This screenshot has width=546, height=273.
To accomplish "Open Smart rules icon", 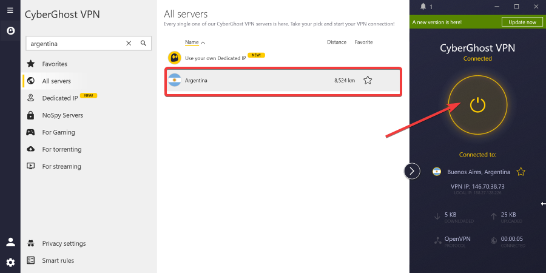I will (x=31, y=260).
